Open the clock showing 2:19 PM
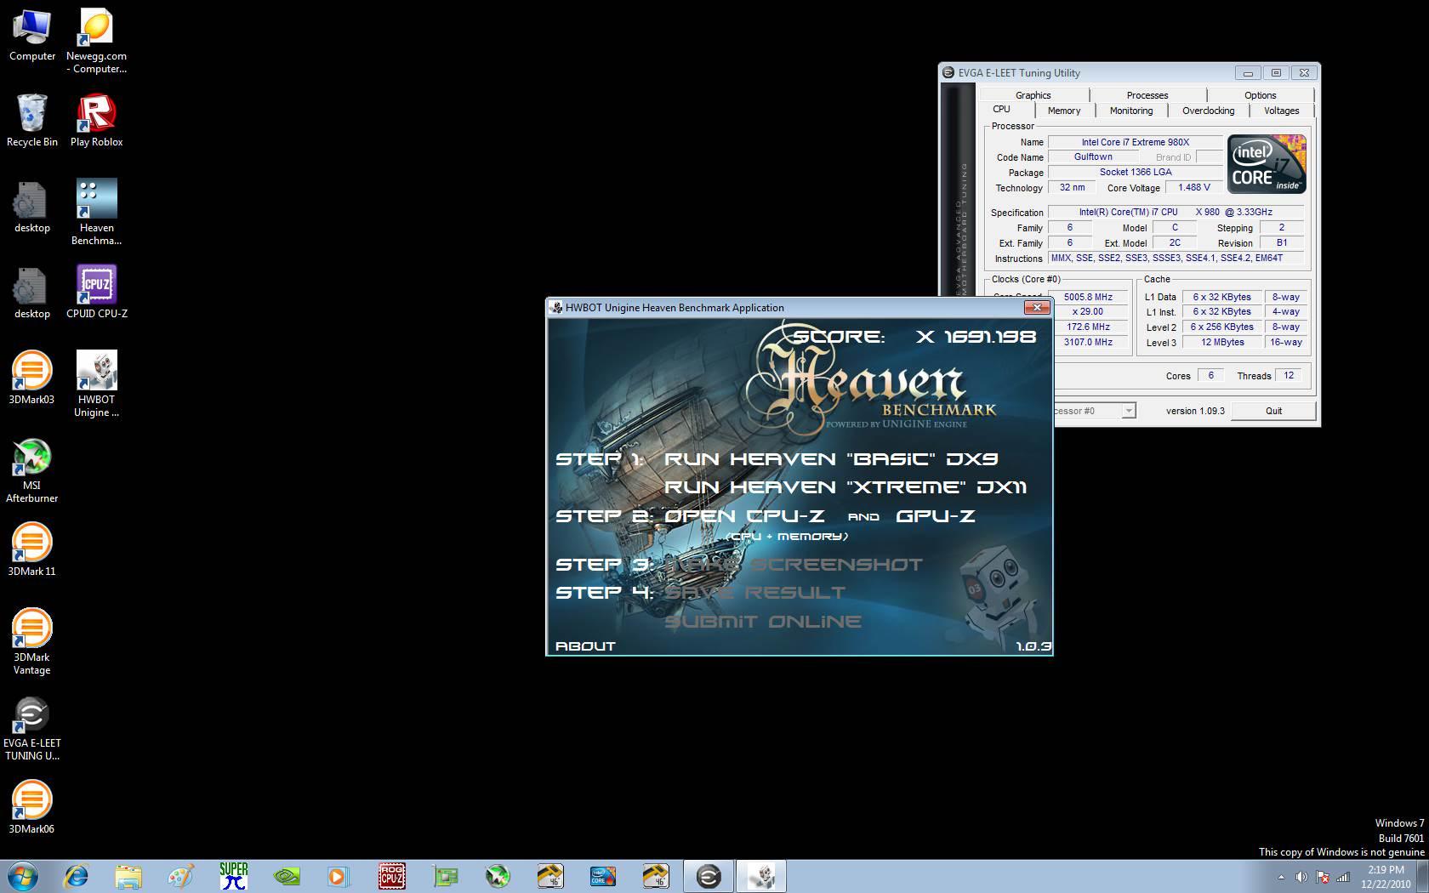The width and height of the screenshot is (1429, 893). (1386, 877)
